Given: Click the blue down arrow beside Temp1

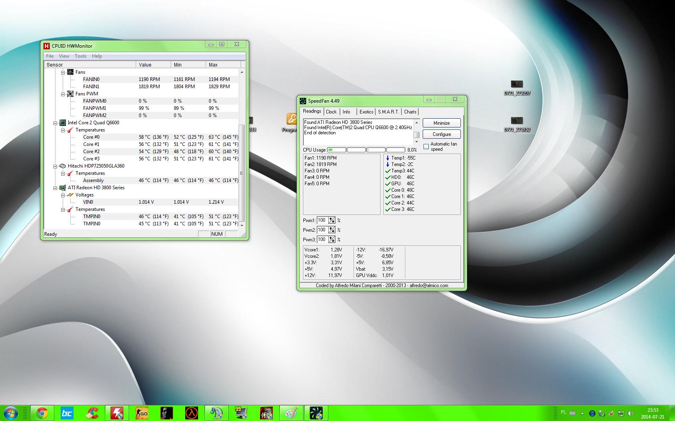Looking at the screenshot, I should click(x=388, y=158).
